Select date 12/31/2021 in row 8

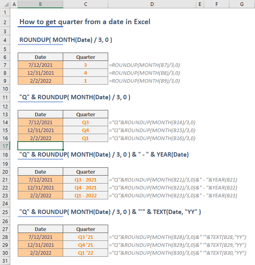click(x=41, y=73)
